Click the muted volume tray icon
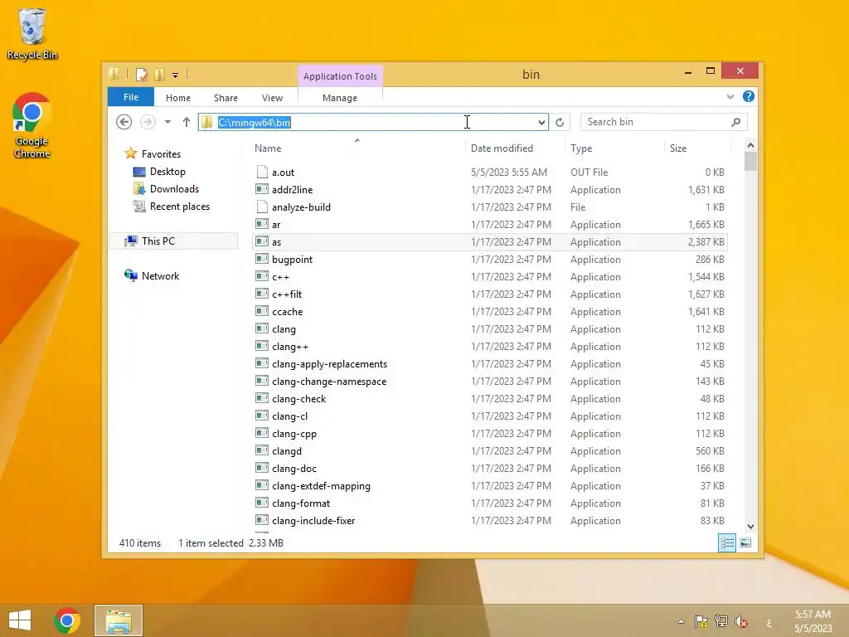The image size is (849, 637). click(x=741, y=621)
